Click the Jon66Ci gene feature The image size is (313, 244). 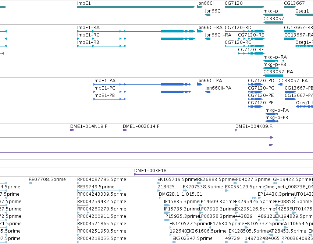pos(200,7)
